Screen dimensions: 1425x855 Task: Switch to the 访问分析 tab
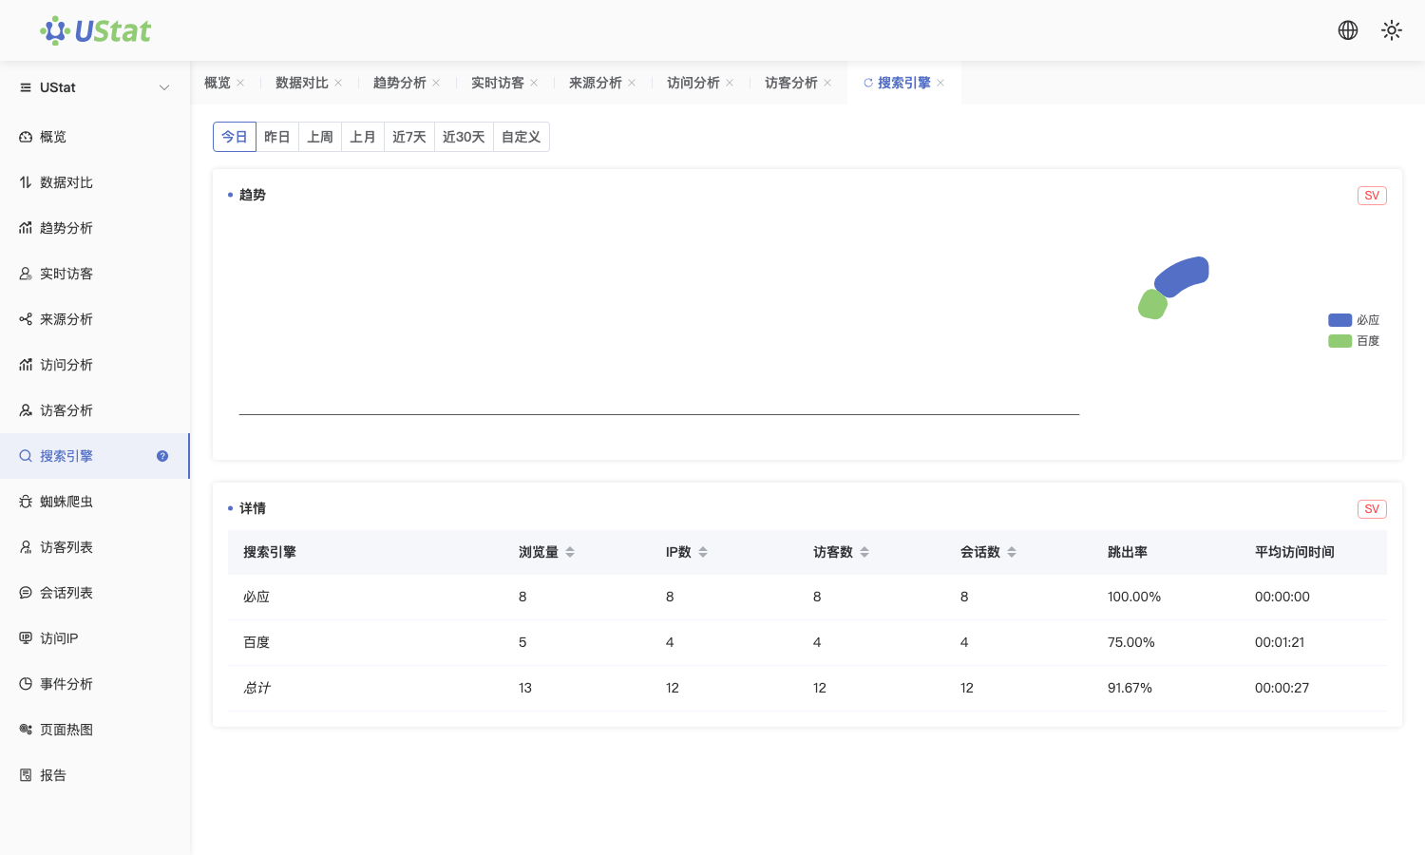[x=693, y=83]
